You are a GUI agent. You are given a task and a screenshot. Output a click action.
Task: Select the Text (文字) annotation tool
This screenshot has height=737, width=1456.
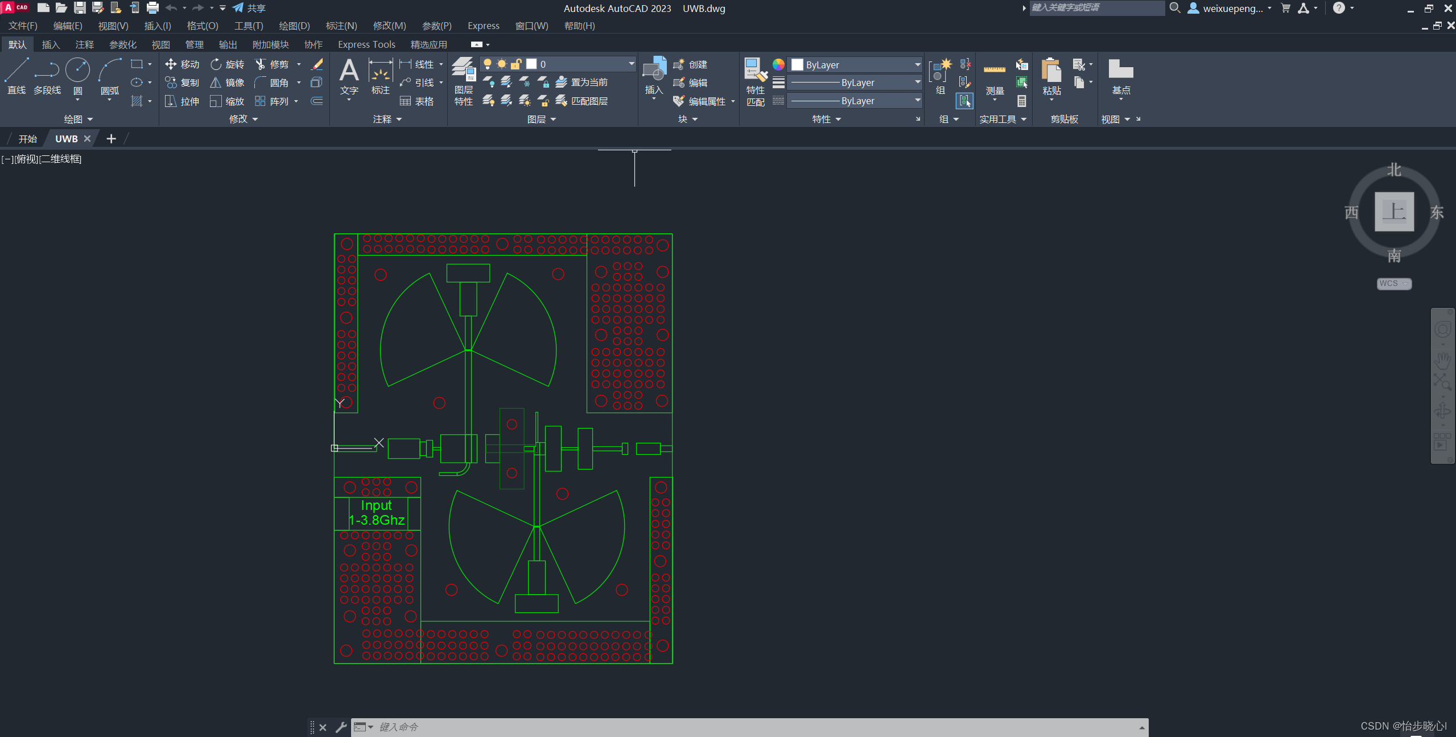point(349,76)
